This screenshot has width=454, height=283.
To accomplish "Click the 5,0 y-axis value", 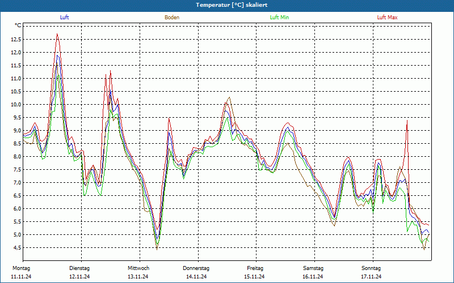I will [x=17, y=234].
